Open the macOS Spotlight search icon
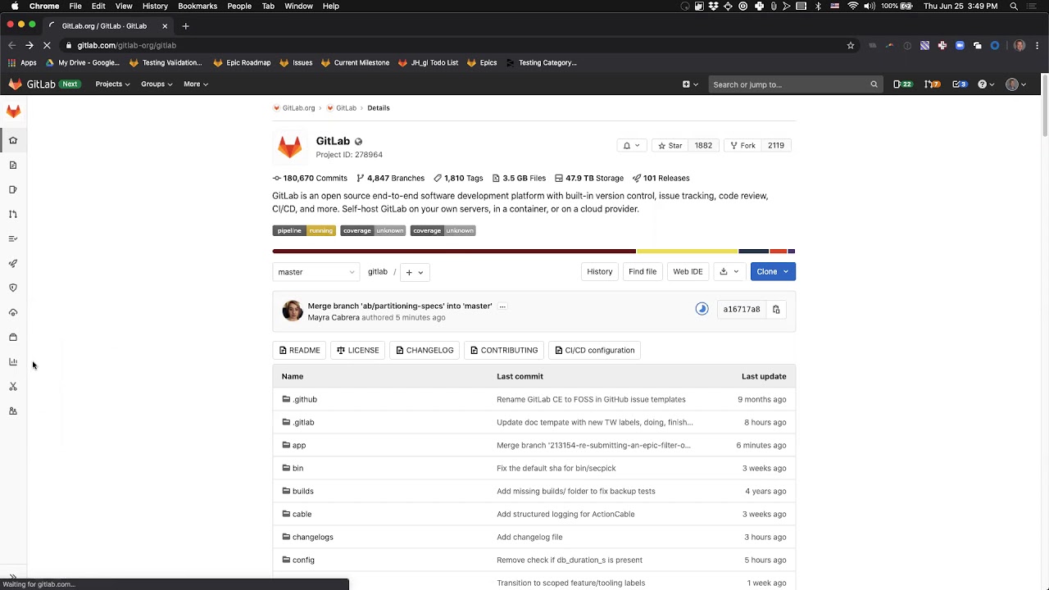 click(1014, 6)
